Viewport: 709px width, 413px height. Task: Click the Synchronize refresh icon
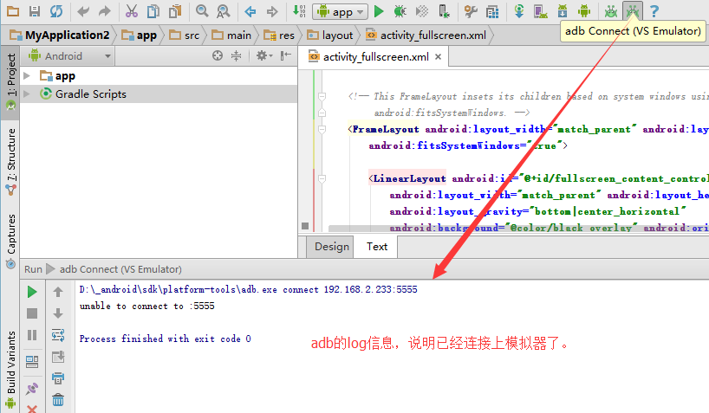point(56,11)
